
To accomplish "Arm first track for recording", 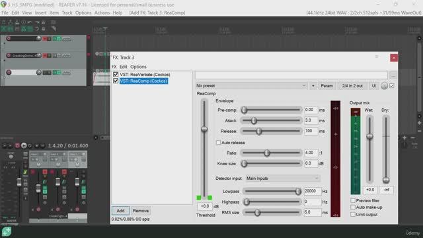I will [x=9, y=38].
